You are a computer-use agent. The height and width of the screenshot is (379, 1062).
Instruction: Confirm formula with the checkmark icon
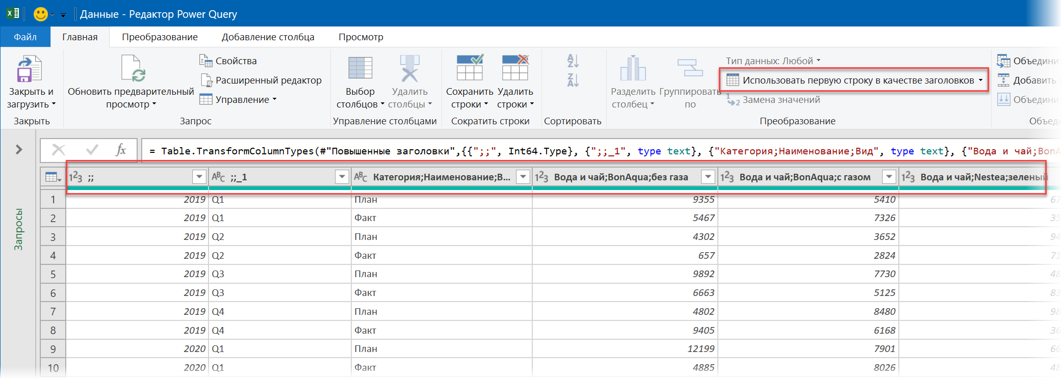point(92,150)
